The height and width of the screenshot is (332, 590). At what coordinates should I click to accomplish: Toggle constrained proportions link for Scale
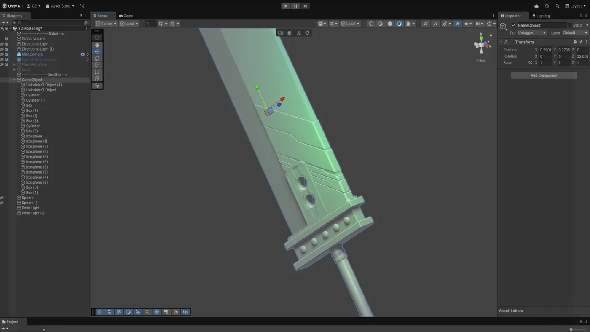coord(530,63)
